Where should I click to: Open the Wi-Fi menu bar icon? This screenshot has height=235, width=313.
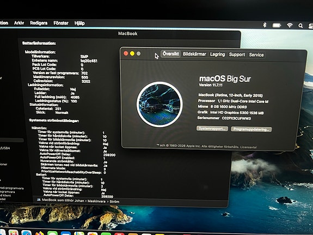coord(290,25)
